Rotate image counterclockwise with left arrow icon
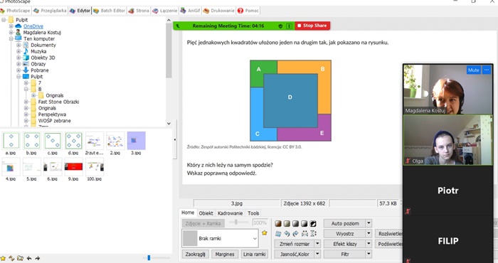The width and height of the screenshot is (498, 263). pos(287,234)
